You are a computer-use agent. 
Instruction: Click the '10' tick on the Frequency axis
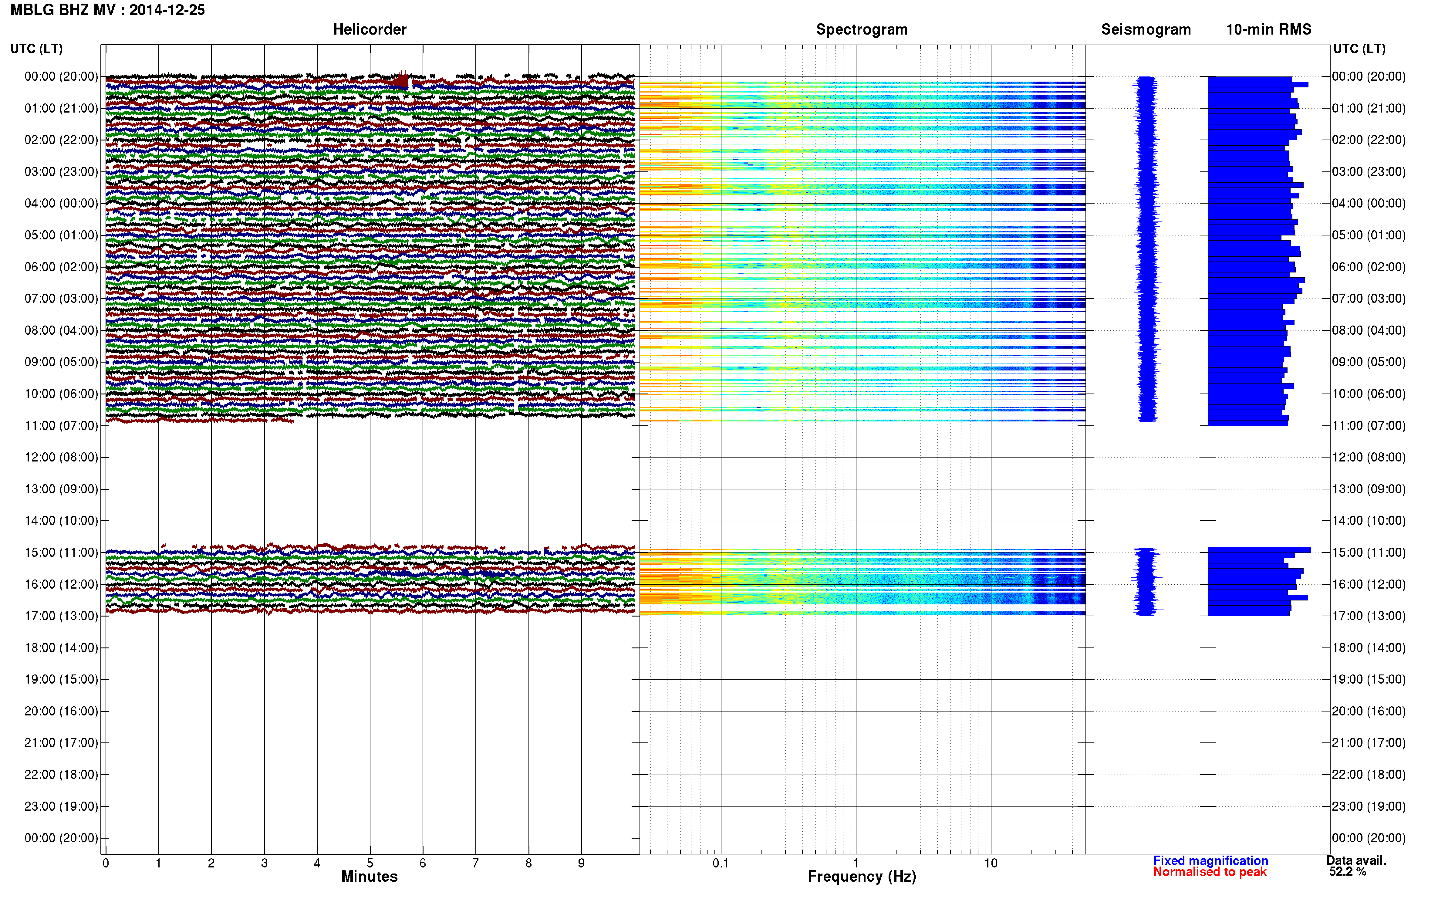991,863
